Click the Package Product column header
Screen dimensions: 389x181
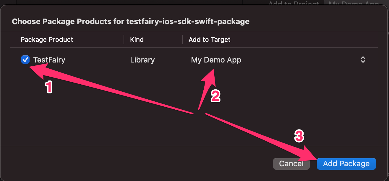(x=47, y=40)
